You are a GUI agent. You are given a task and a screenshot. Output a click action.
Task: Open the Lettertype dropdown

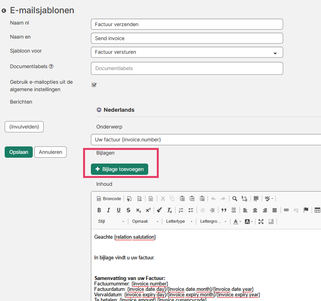point(179,222)
